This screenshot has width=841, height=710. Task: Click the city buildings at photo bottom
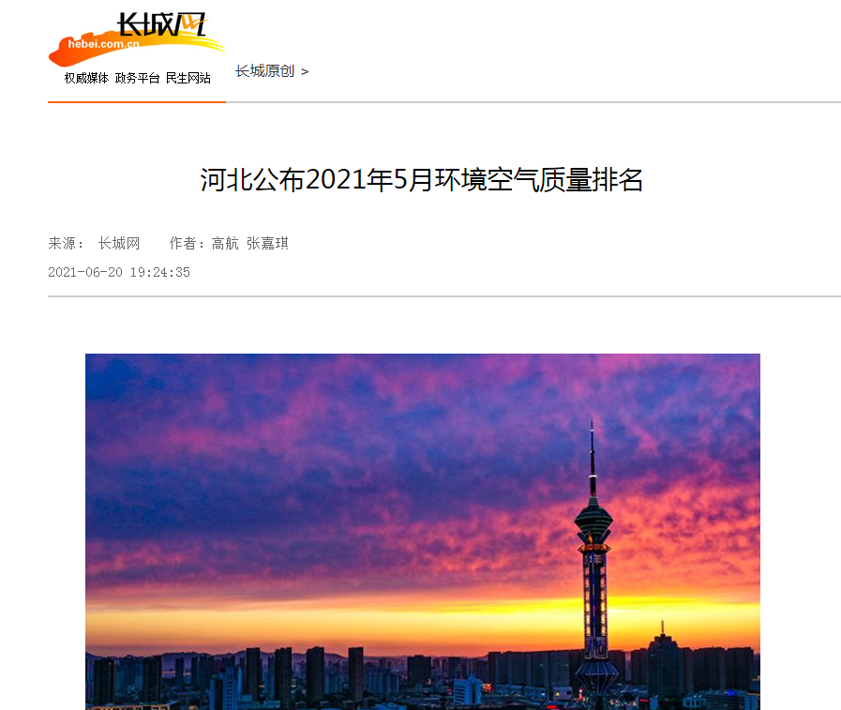coord(423,679)
